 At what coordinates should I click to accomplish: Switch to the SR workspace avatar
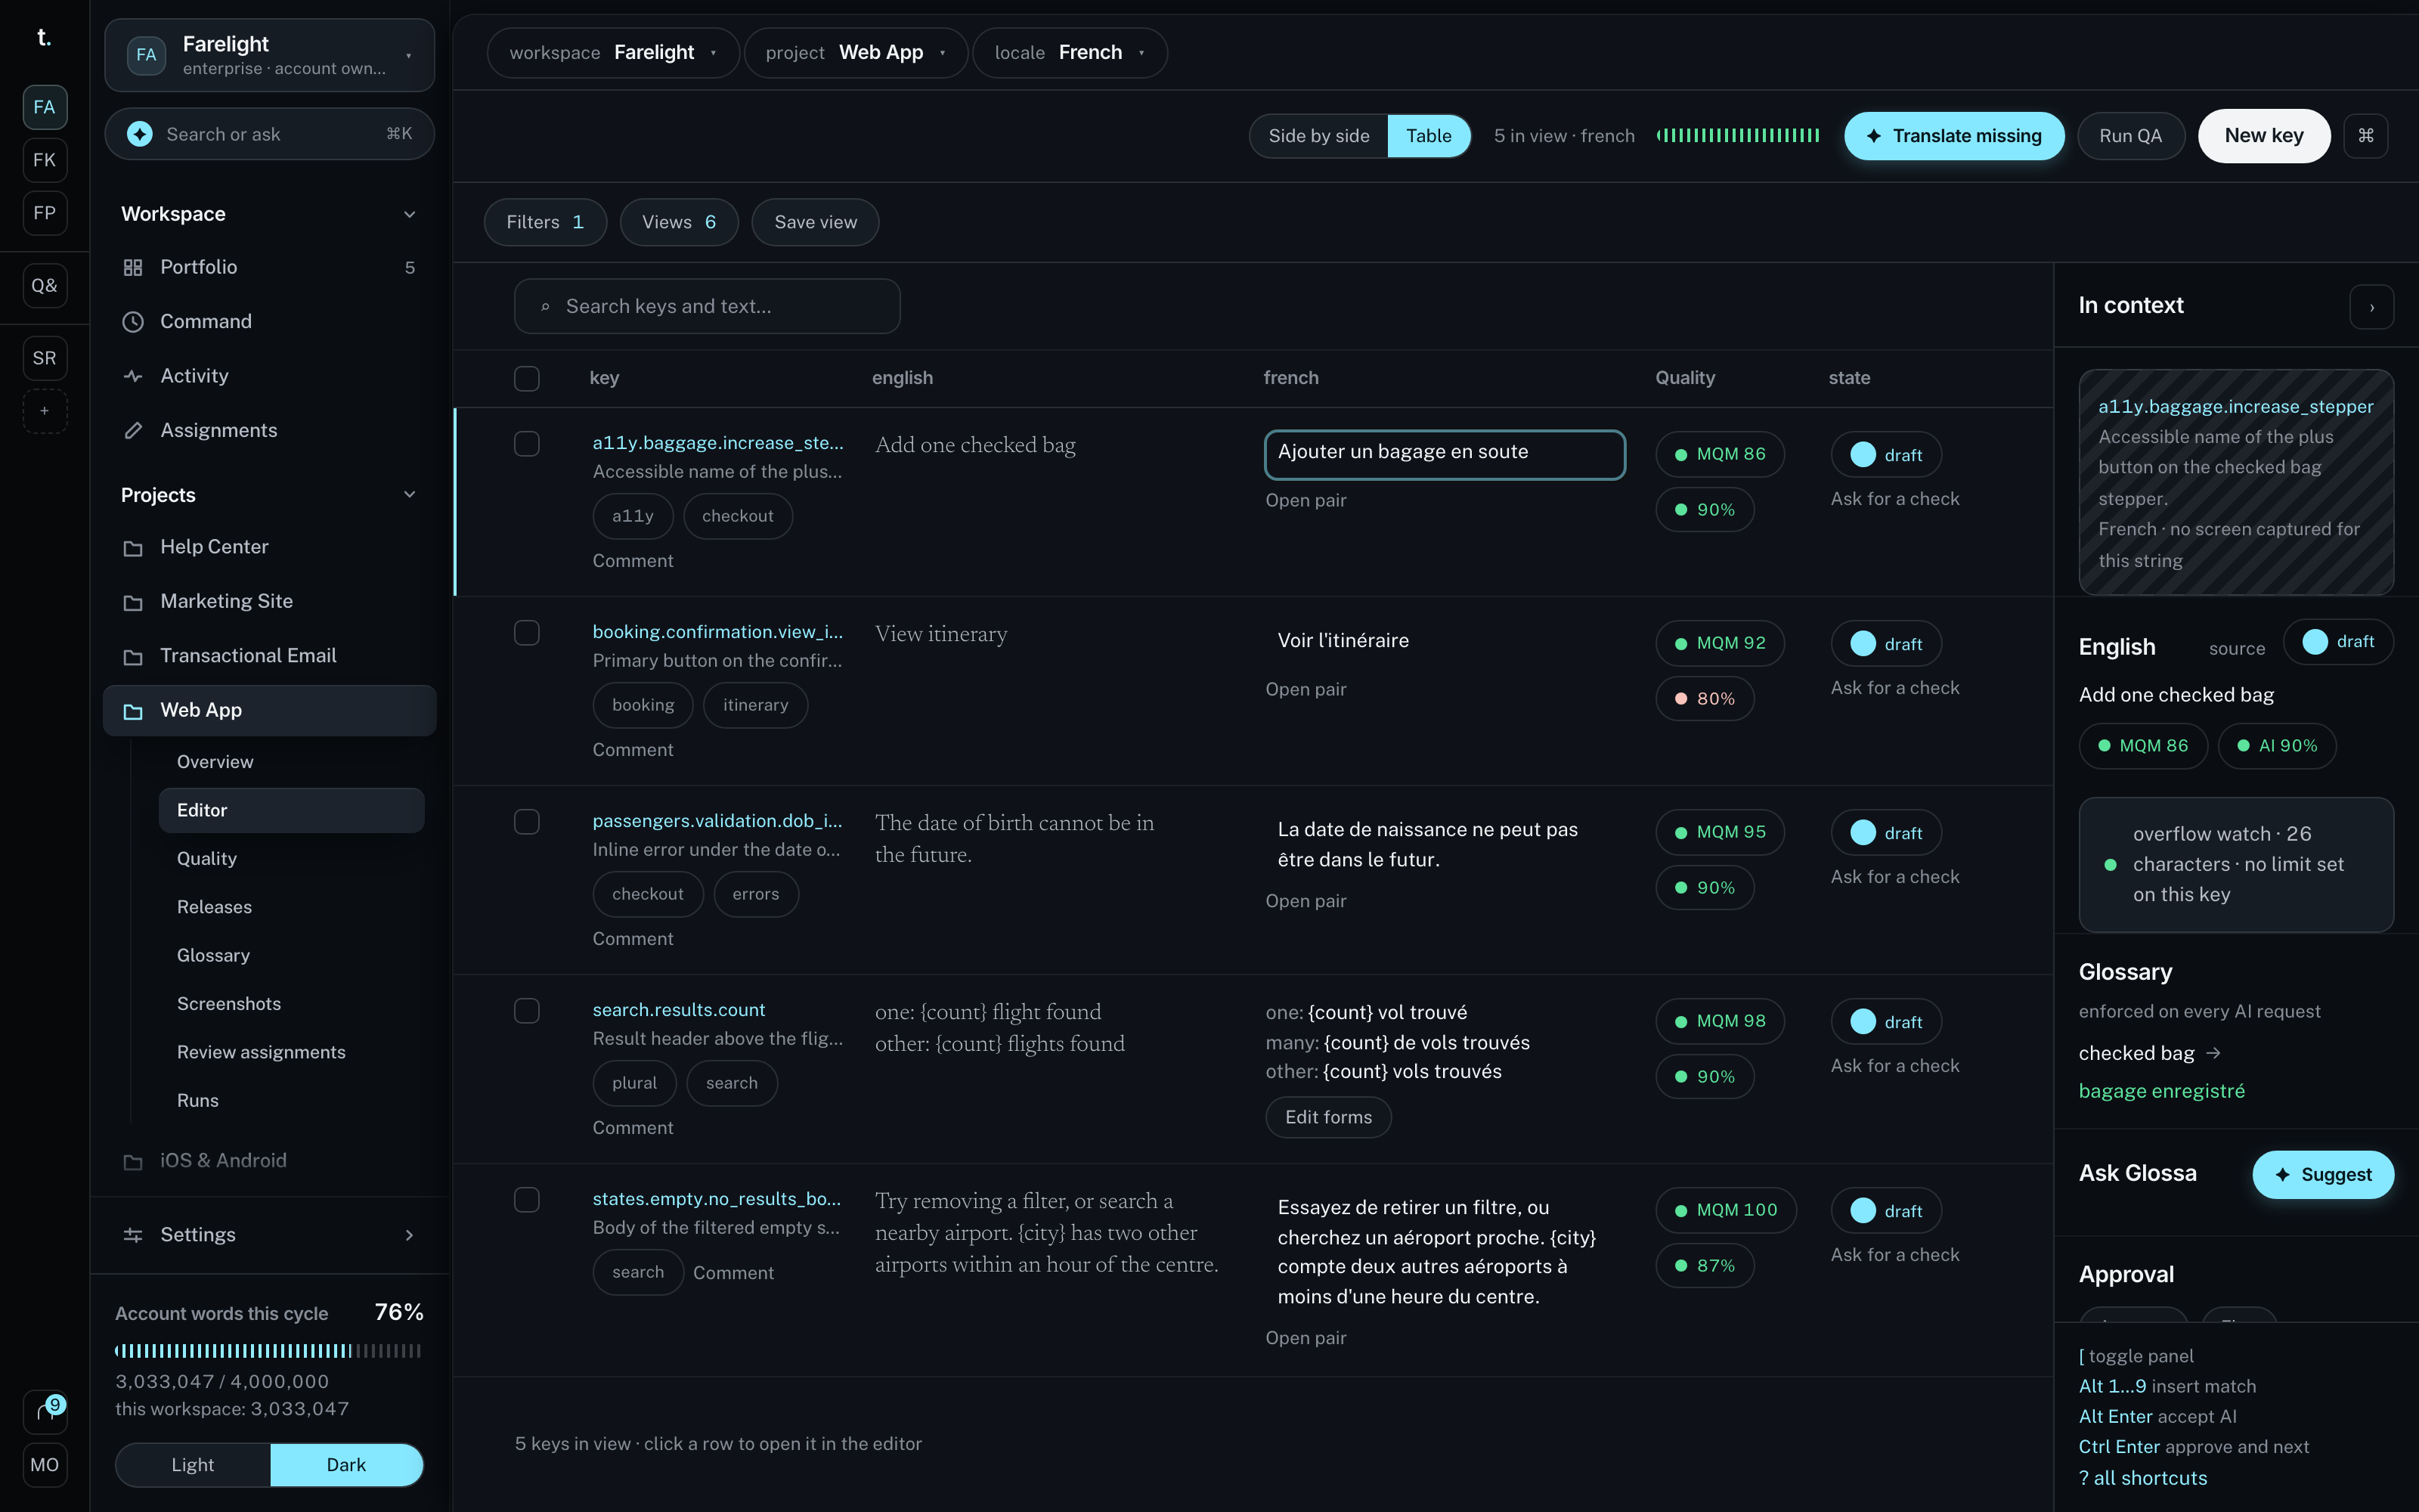point(45,358)
